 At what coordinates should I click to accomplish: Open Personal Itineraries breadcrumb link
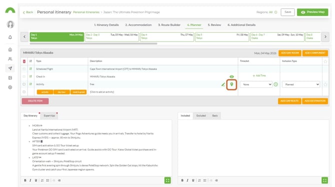click(x=86, y=12)
